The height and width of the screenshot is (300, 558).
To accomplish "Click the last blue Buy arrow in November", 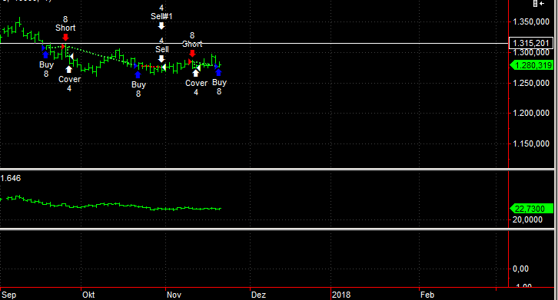I will coord(218,73).
